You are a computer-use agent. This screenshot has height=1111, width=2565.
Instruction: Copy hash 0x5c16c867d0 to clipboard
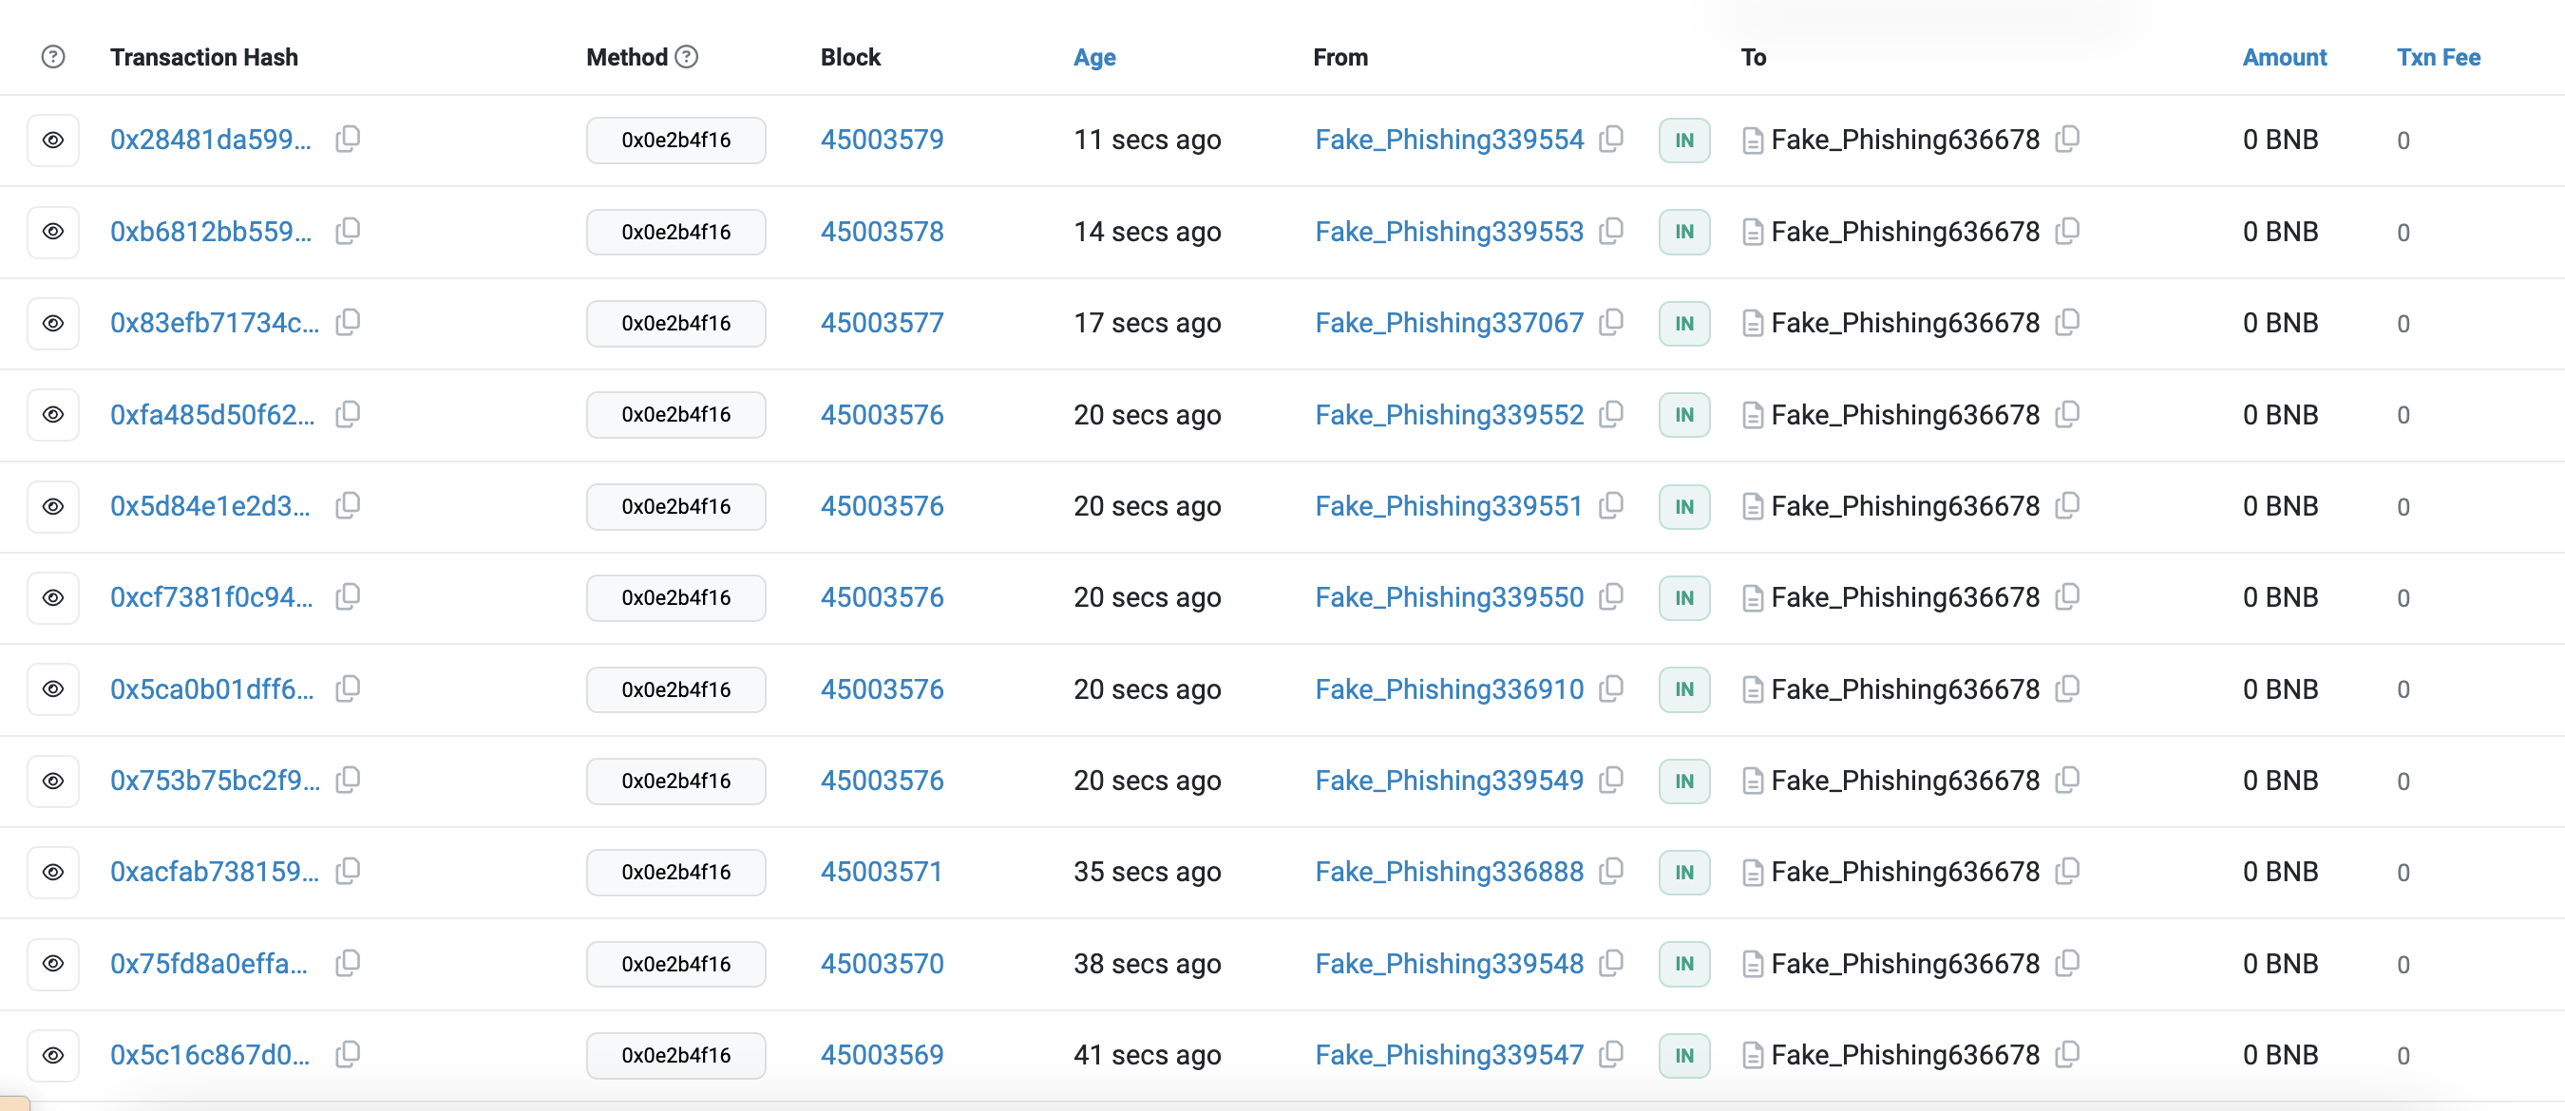pos(348,1055)
